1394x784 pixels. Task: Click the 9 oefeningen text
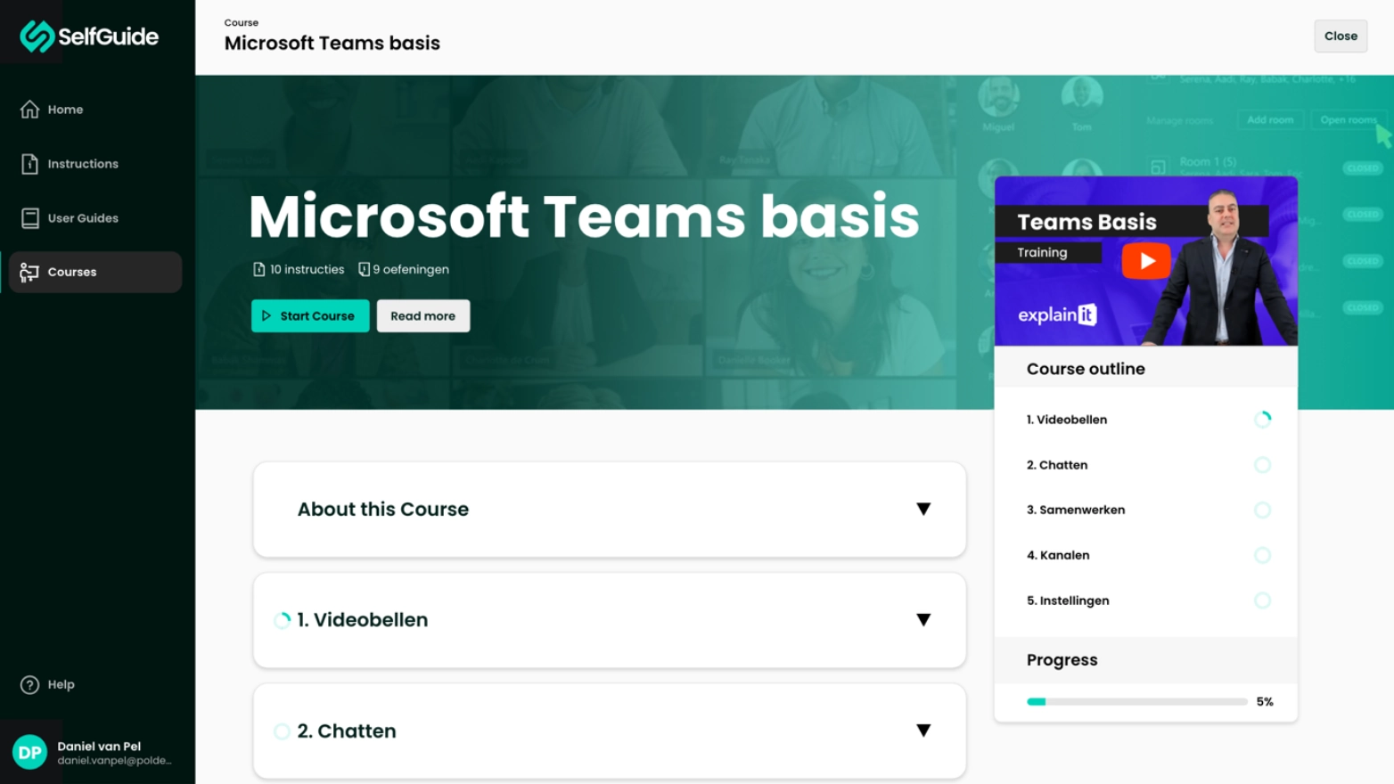point(411,269)
